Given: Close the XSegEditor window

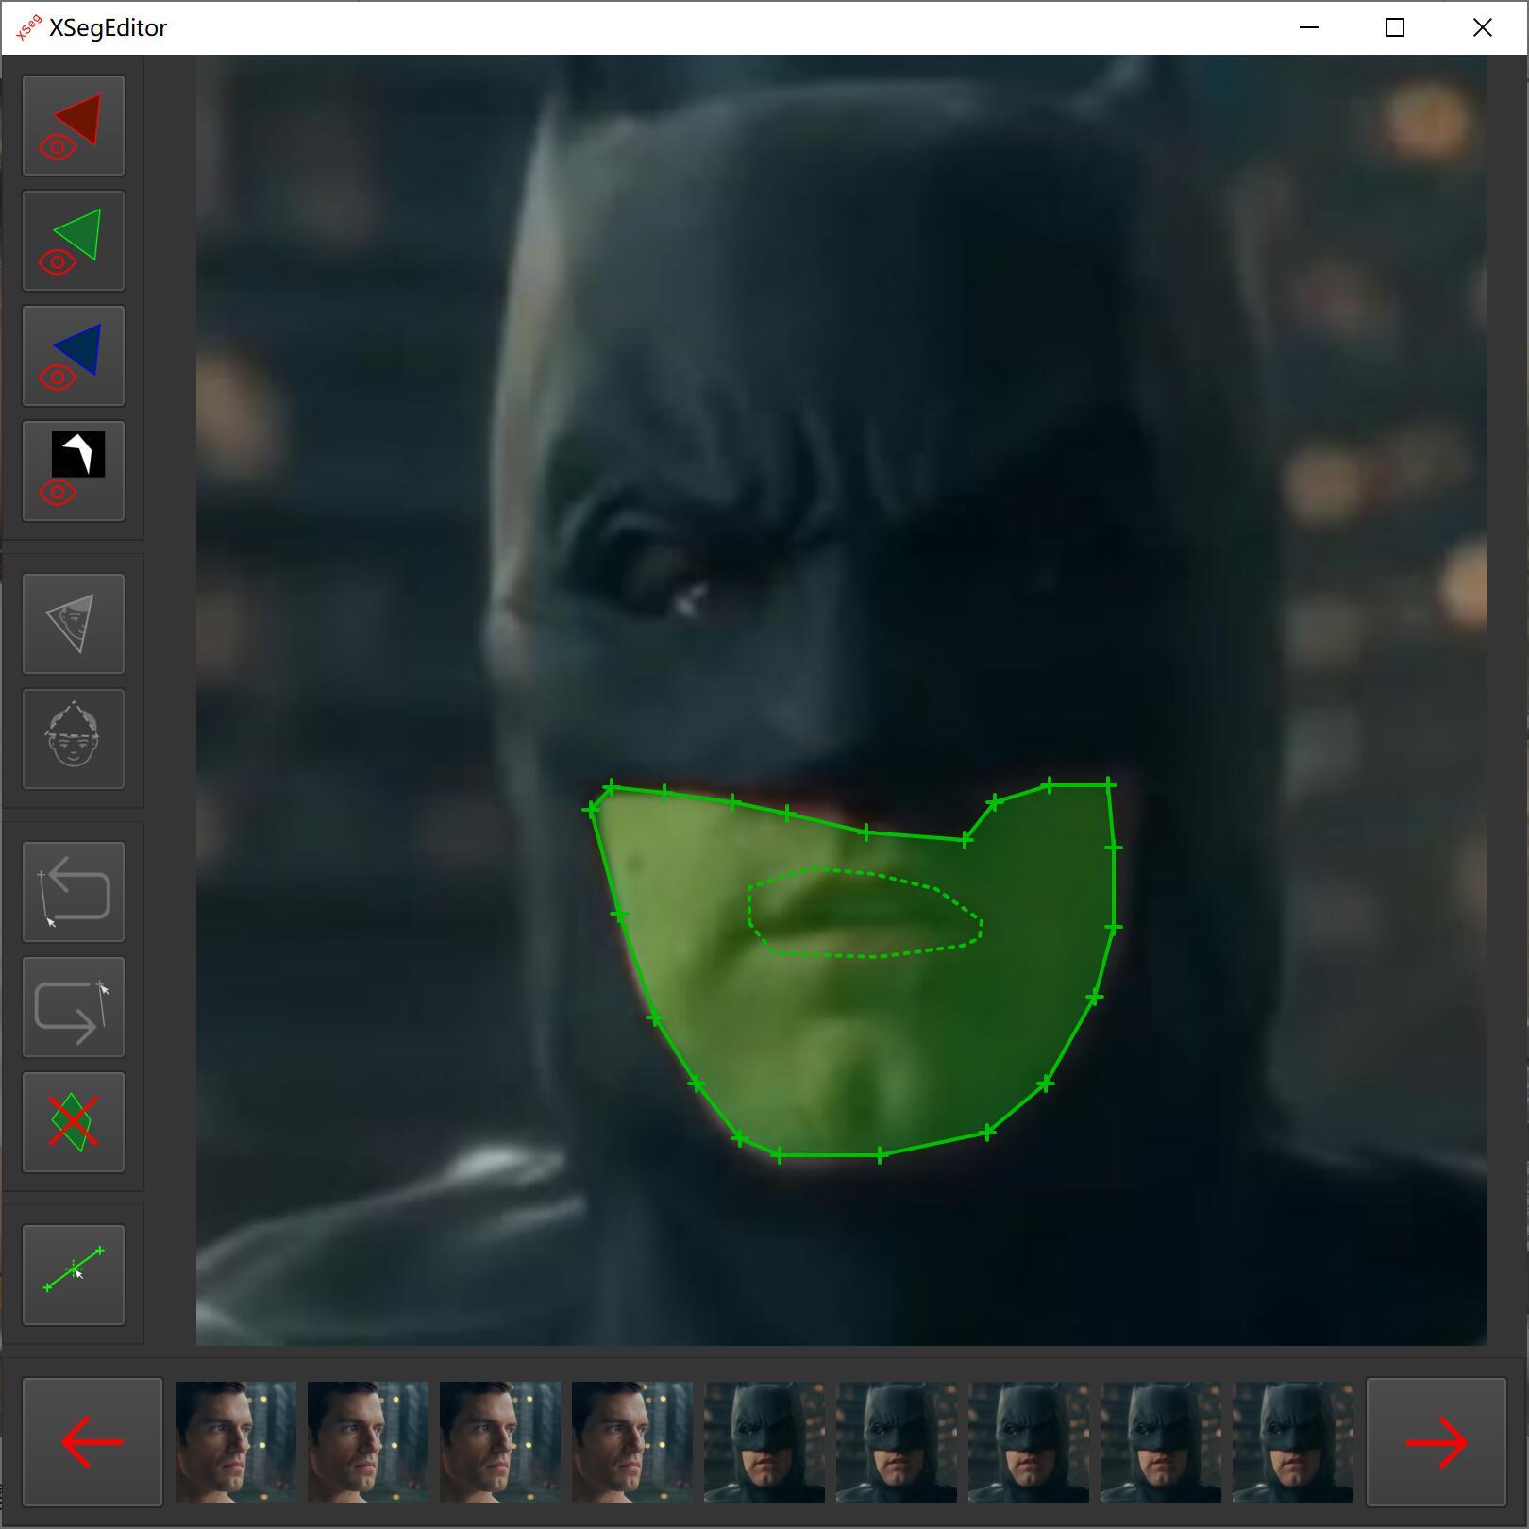Looking at the screenshot, I should [x=1483, y=27].
